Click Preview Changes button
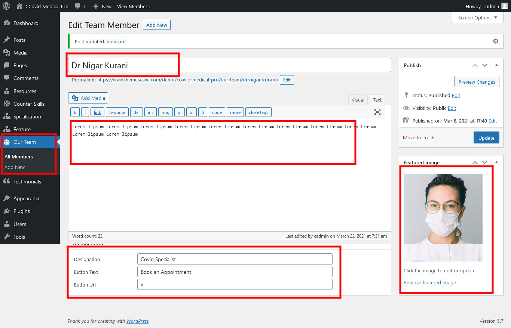The height and width of the screenshot is (328, 511). (477, 82)
